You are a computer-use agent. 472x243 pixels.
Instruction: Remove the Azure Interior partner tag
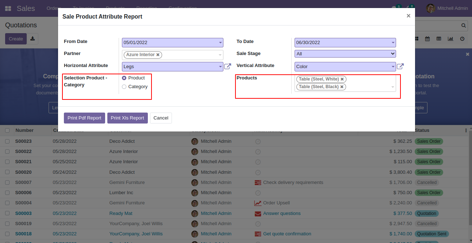click(x=158, y=55)
